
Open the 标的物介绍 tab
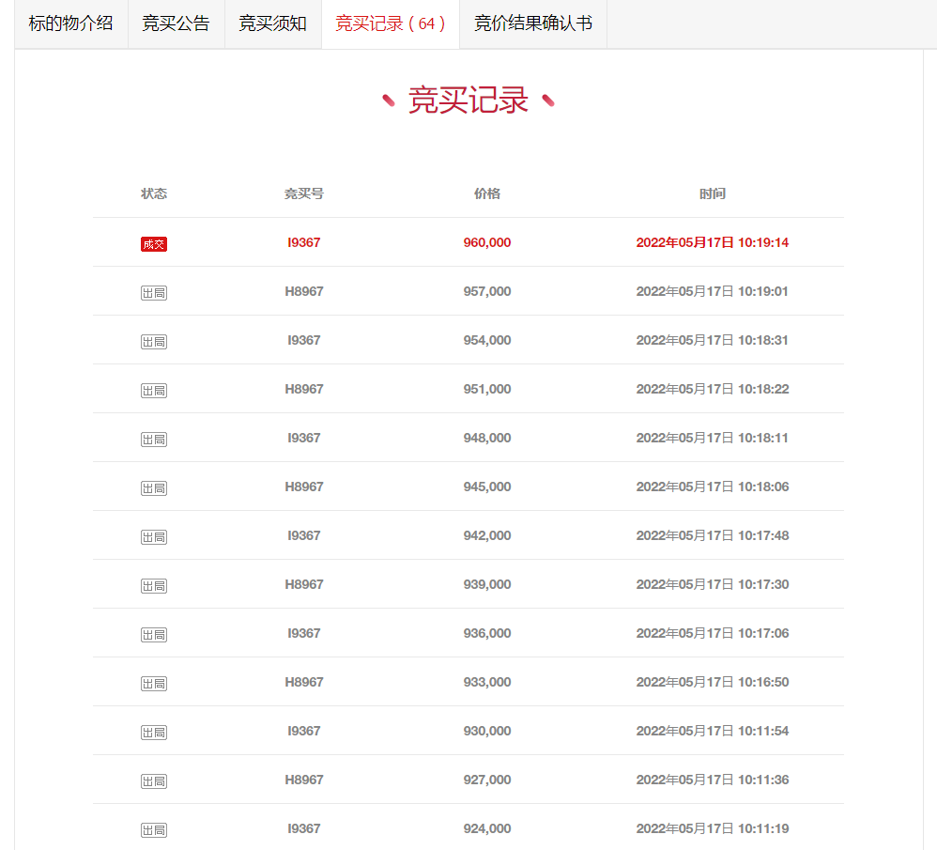coord(71,23)
